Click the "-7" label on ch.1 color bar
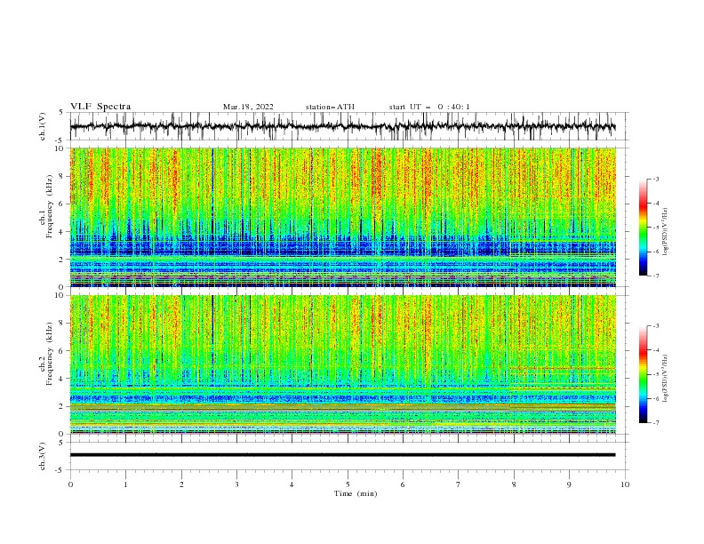Screen dimensions: 704x544 655,276
